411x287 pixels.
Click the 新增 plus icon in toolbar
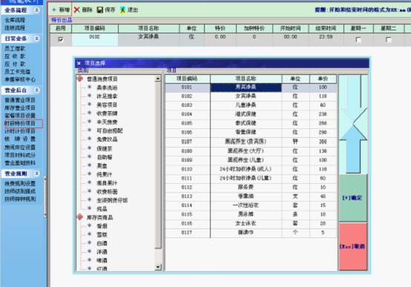54,10
